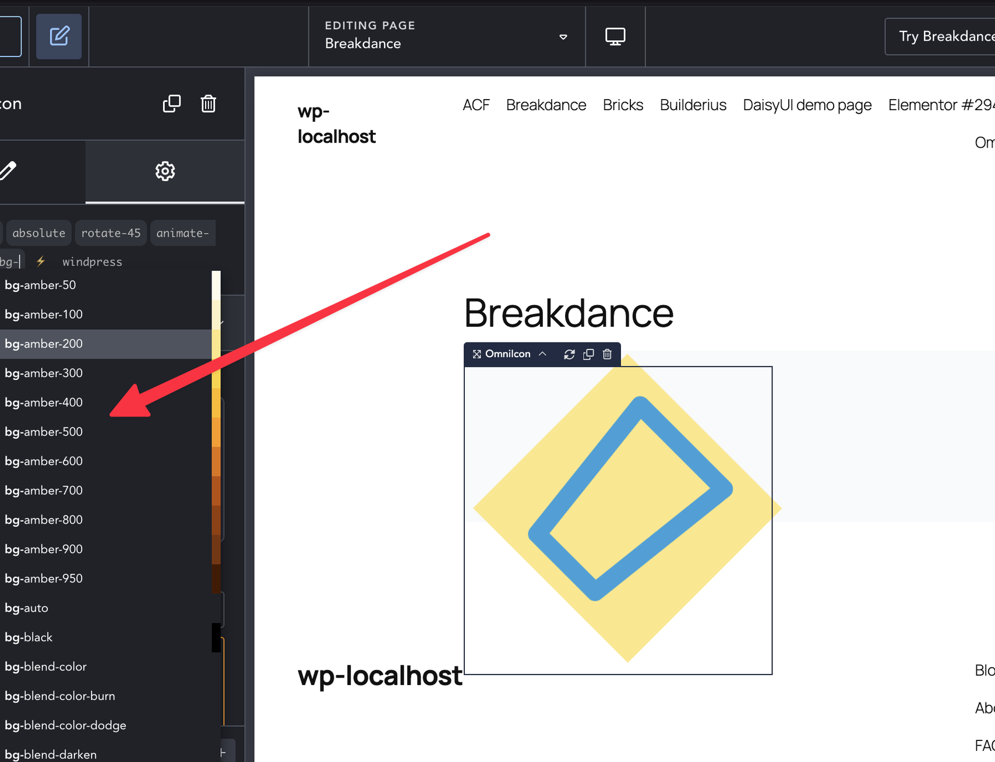Click the bg- class input field
This screenshot has height=762, width=995.
12,262
